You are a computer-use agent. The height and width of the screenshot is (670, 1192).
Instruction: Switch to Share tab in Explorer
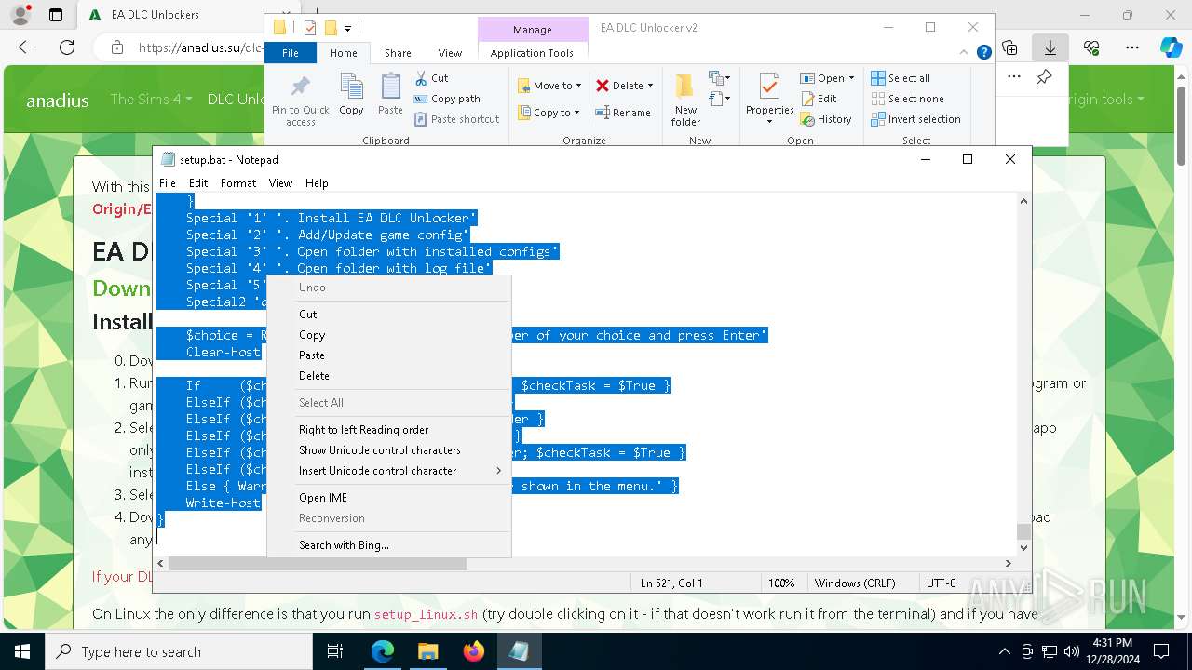[x=398, y=53]
